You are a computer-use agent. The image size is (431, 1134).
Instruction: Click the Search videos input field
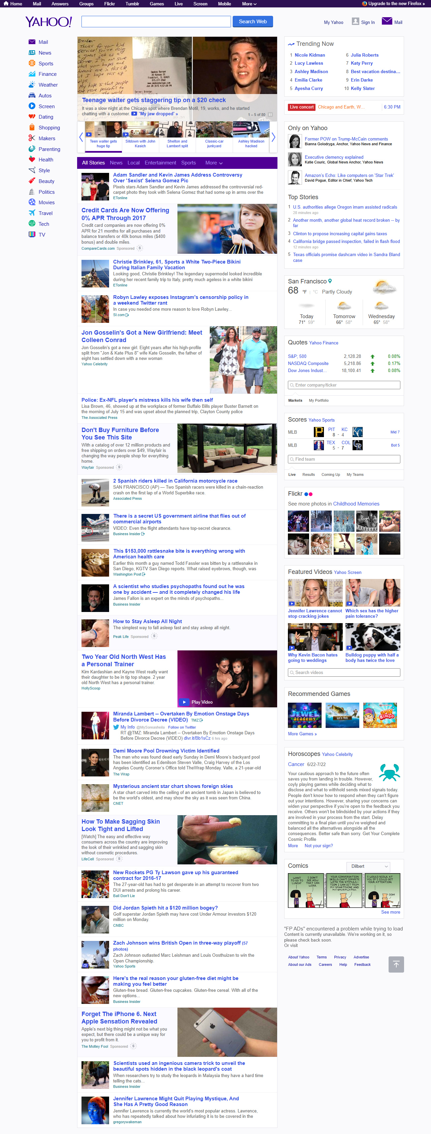pyautogui.click(x=344, y=673)
